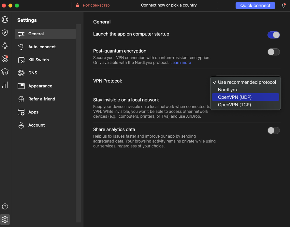Click the stacked layers icon in left rail
Viewport: 290px width, 227px height.
coord(5,72)
